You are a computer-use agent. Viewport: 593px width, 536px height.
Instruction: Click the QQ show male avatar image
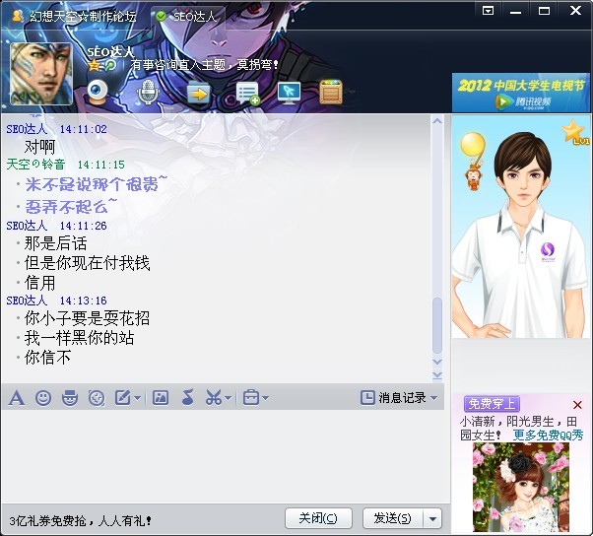tap(521, 227)
